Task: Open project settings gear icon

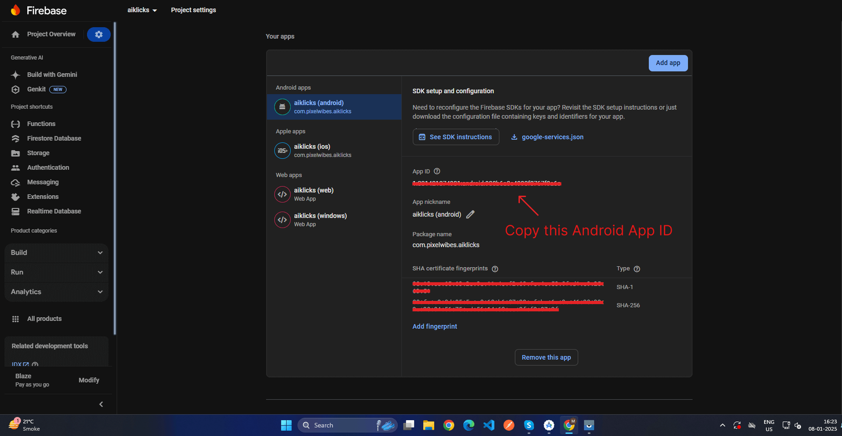Action: click(98, 34)
